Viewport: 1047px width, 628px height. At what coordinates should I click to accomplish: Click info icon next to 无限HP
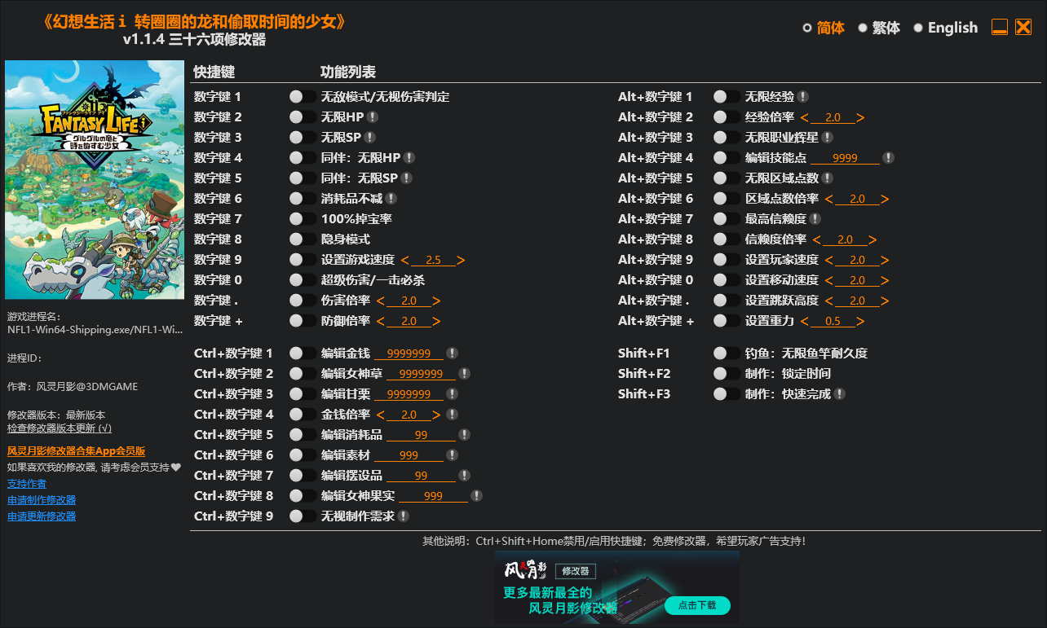pos(373,117)
